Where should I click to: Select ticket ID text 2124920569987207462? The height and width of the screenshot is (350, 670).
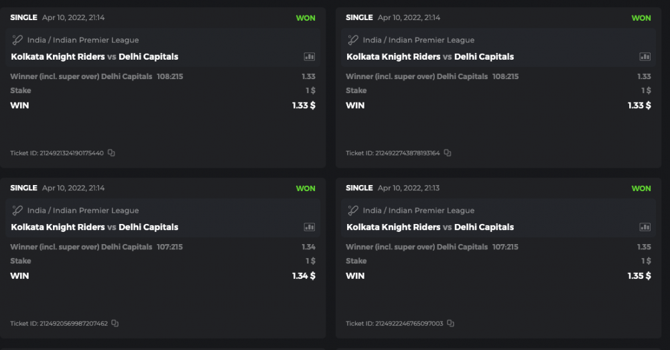pos(59,323)
